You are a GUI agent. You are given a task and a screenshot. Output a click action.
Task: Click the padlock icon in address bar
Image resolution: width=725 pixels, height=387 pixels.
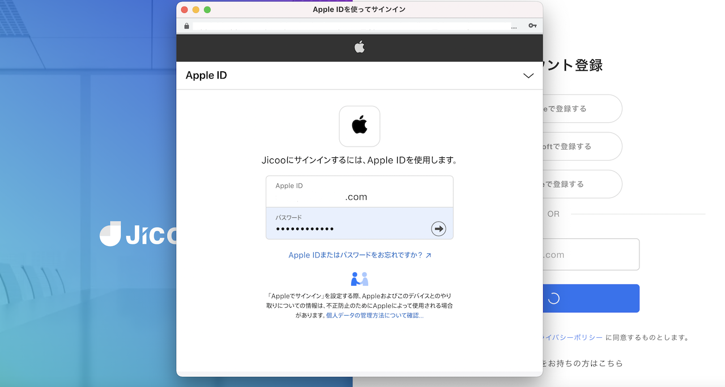tap(186, 26)
